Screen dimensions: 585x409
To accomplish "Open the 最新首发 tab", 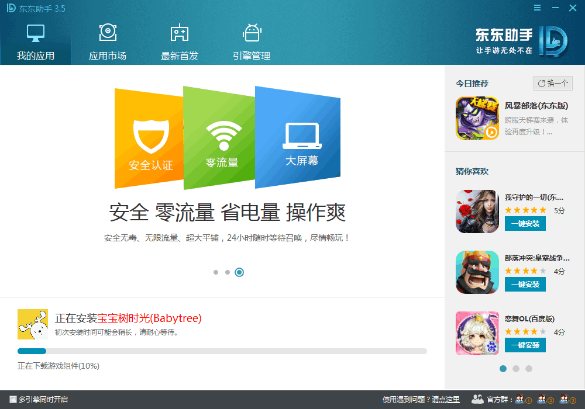I will pyautogui.click(x=180, y=41).
